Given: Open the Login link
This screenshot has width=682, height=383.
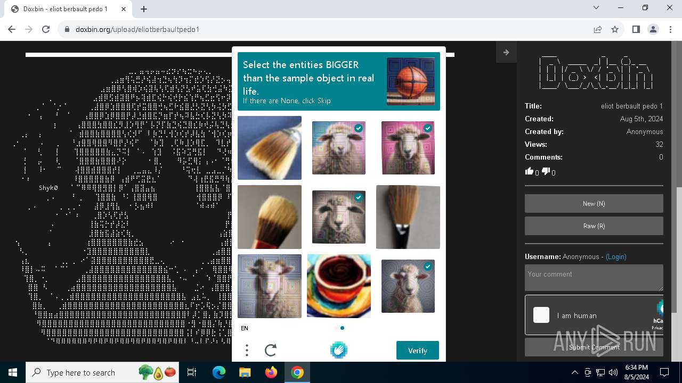Looking at the screenshot, I should coord(616,256).
